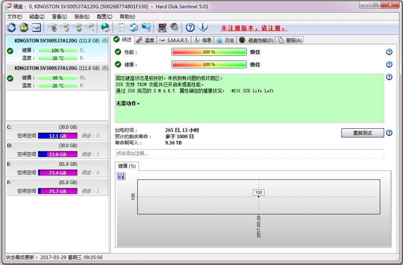403x265 pixels.
Task: Open configuration via the monitor screwdriver icon
Action: [162, 28]
